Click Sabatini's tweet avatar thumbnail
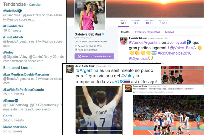 coord(124,41)
